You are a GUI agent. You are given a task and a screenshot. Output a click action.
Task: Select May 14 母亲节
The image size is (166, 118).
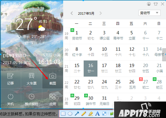tap(159, 52)
